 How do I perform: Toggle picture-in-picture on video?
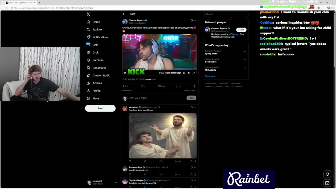189,73
